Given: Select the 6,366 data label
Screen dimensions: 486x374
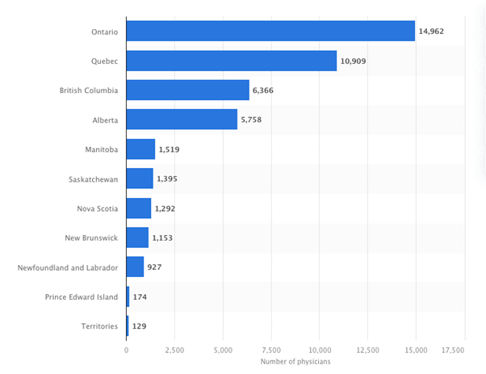Looking at the screenshot, I should coord(264,90).
